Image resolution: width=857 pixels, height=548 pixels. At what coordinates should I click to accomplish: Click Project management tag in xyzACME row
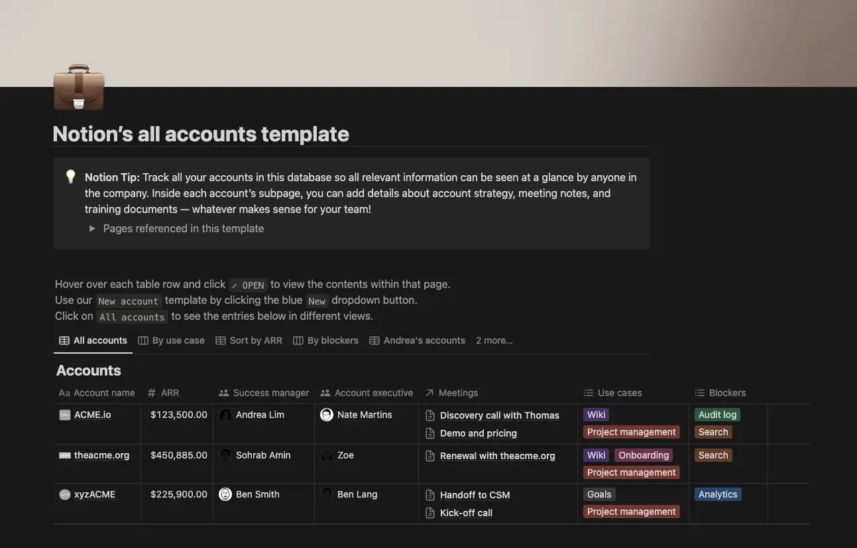click(632, 512)
